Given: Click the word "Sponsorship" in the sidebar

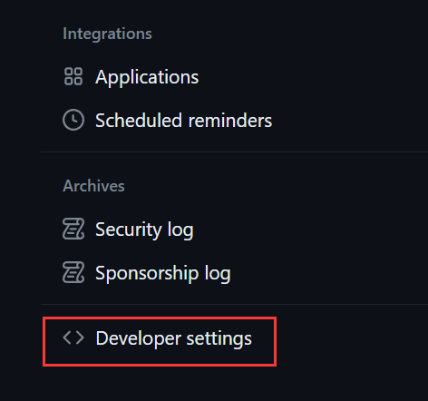Looking at the screenshot, I should pyautogui.click(x=147, y=274).
